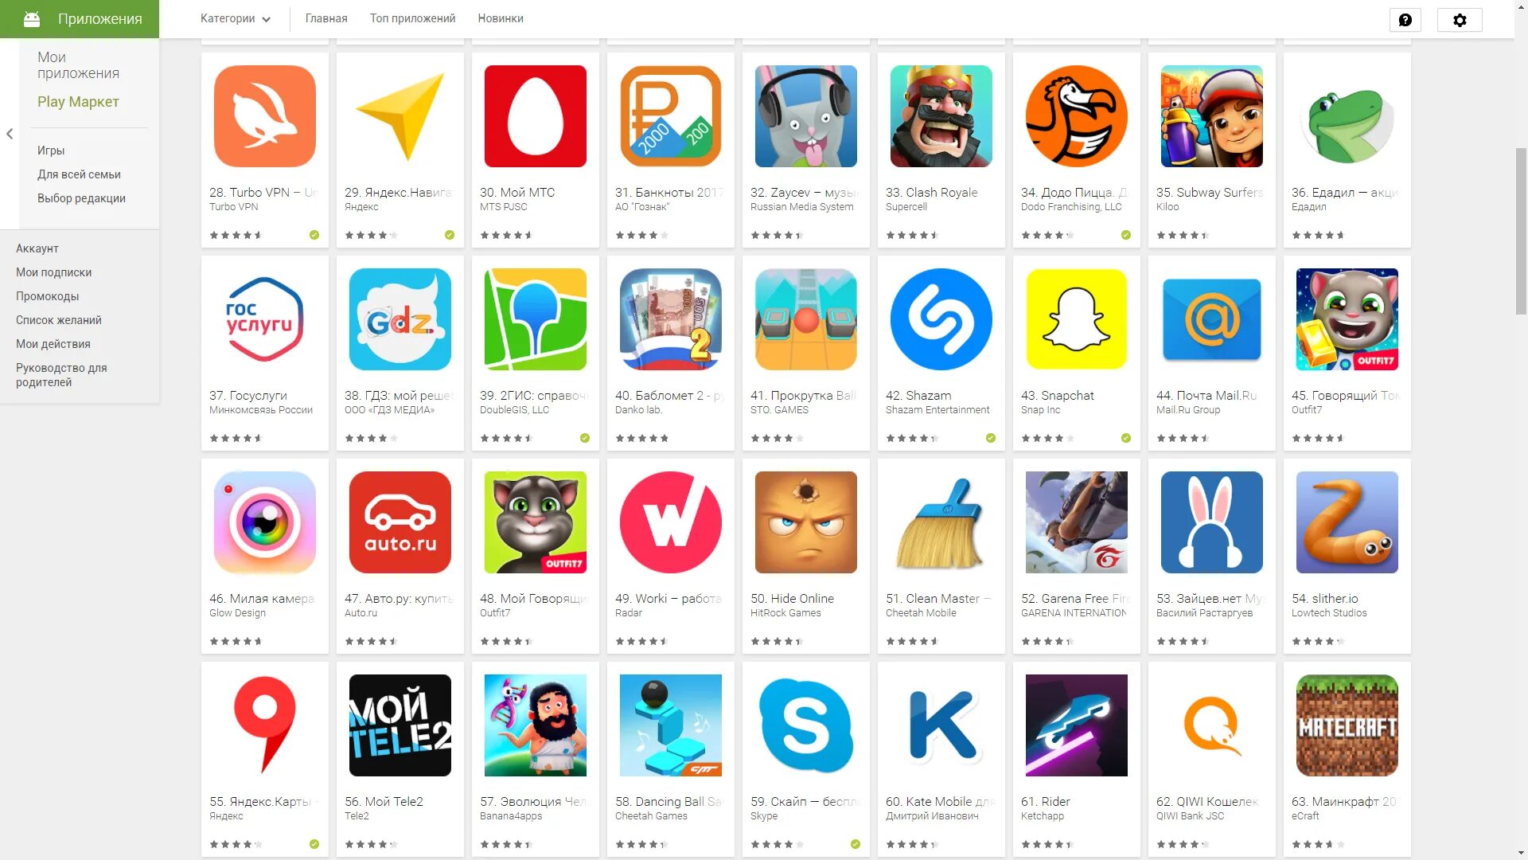This screenshot has width=1528, height=860.
Task: Select the Госуслуги app icon
Action: pyautogui.click(x=265, y=319)
